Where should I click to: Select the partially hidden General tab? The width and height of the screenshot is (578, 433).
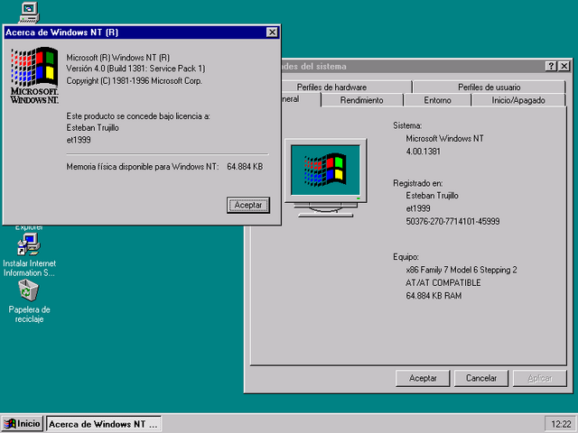pyautogui.click(x=301, y=99)
